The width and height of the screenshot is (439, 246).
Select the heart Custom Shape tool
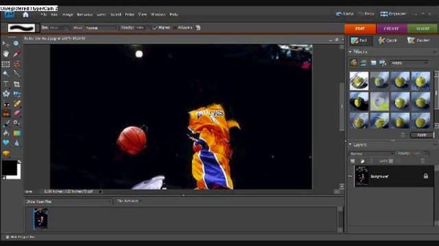click(x=6, y=143)
